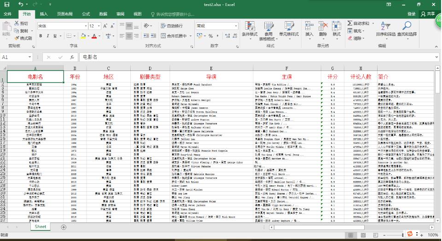Image resolution: width=442 pixels, height=241 pixels.
Task: Click the text orientation icon
Action: (146, 26)
